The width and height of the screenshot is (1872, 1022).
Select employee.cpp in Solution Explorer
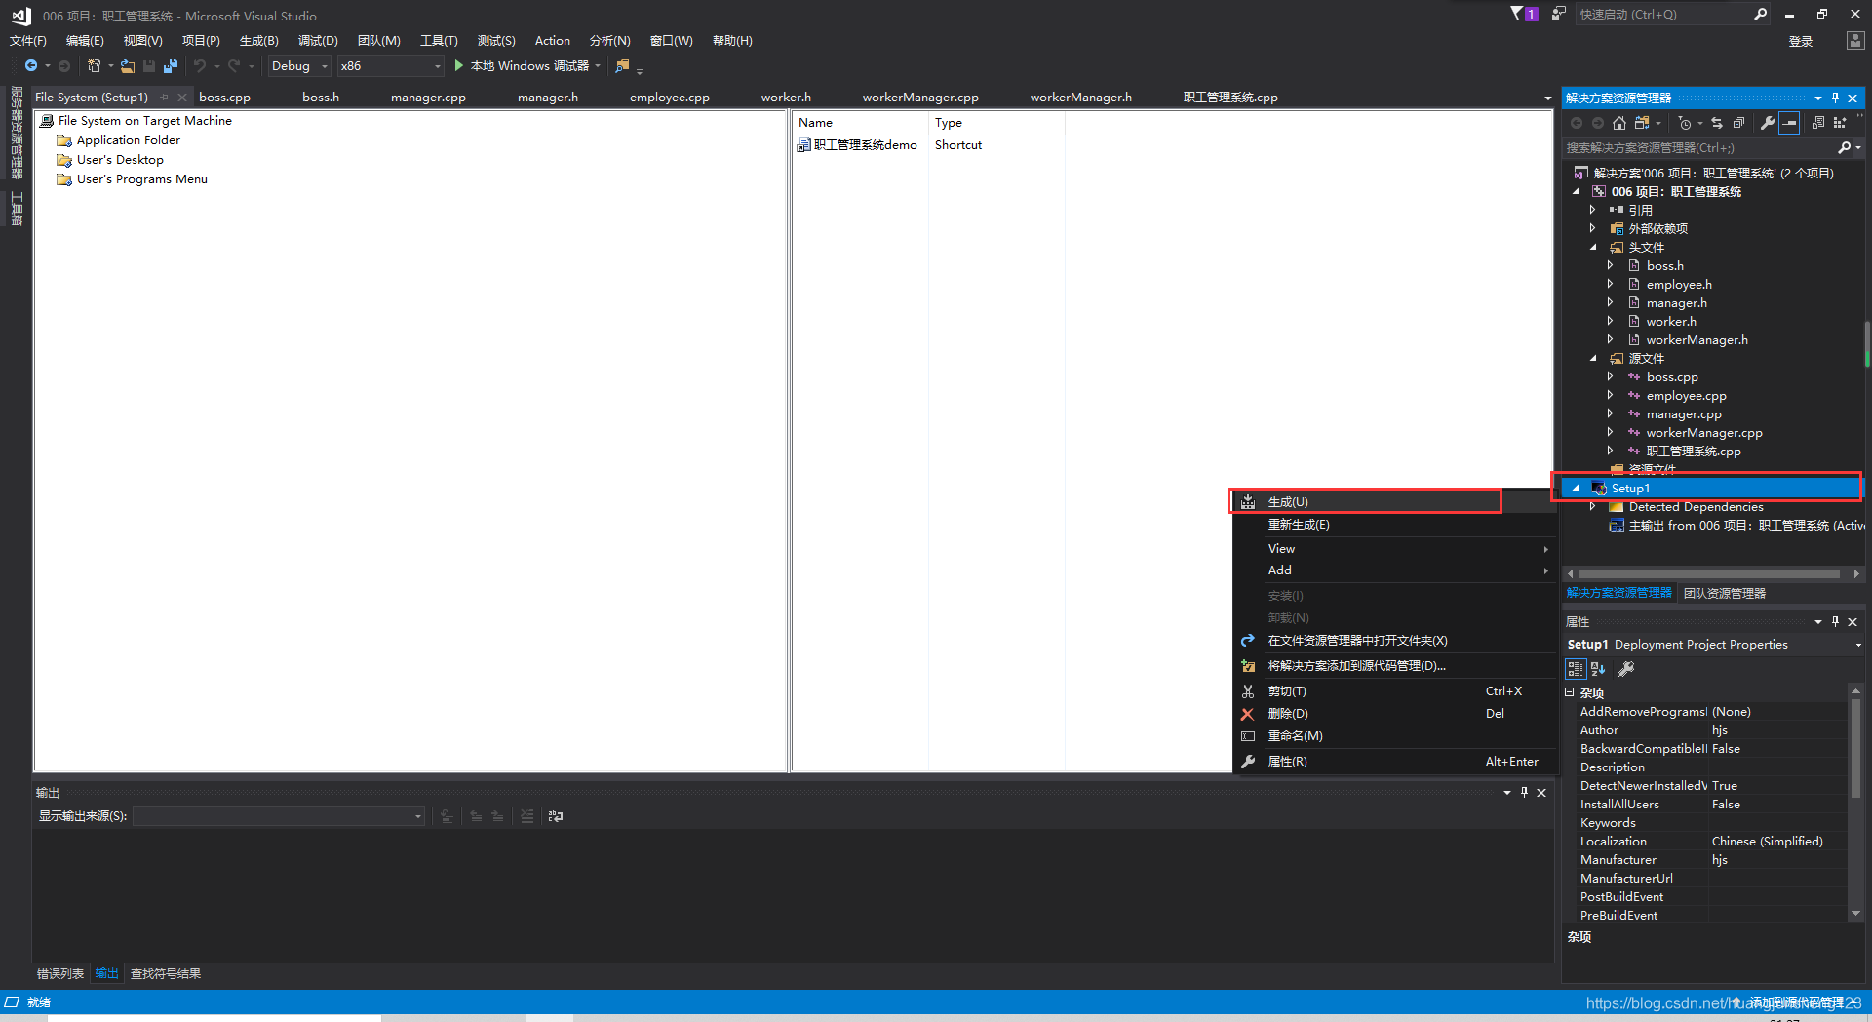click(x=1686, y=396)
